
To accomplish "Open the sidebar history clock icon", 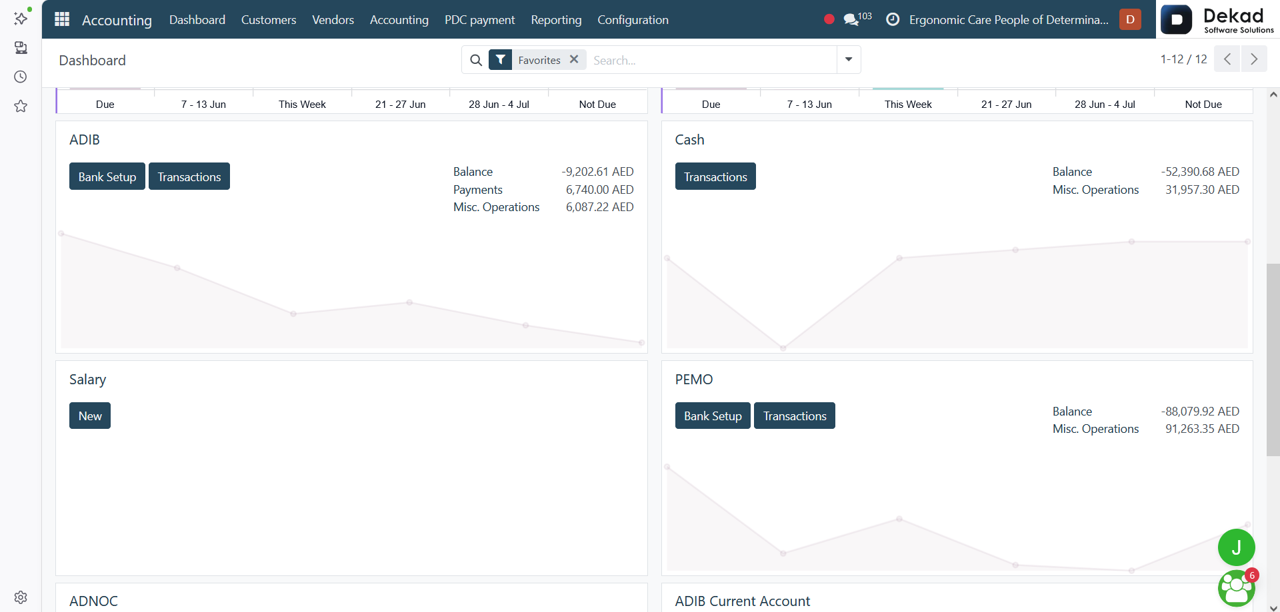I will tap(21, 77).
